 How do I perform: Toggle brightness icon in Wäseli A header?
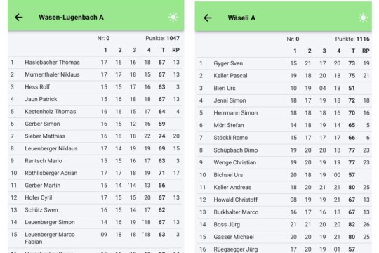363,18
